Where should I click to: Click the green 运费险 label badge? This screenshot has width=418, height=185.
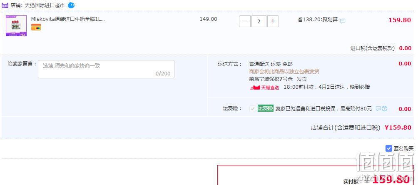(265, 108)
